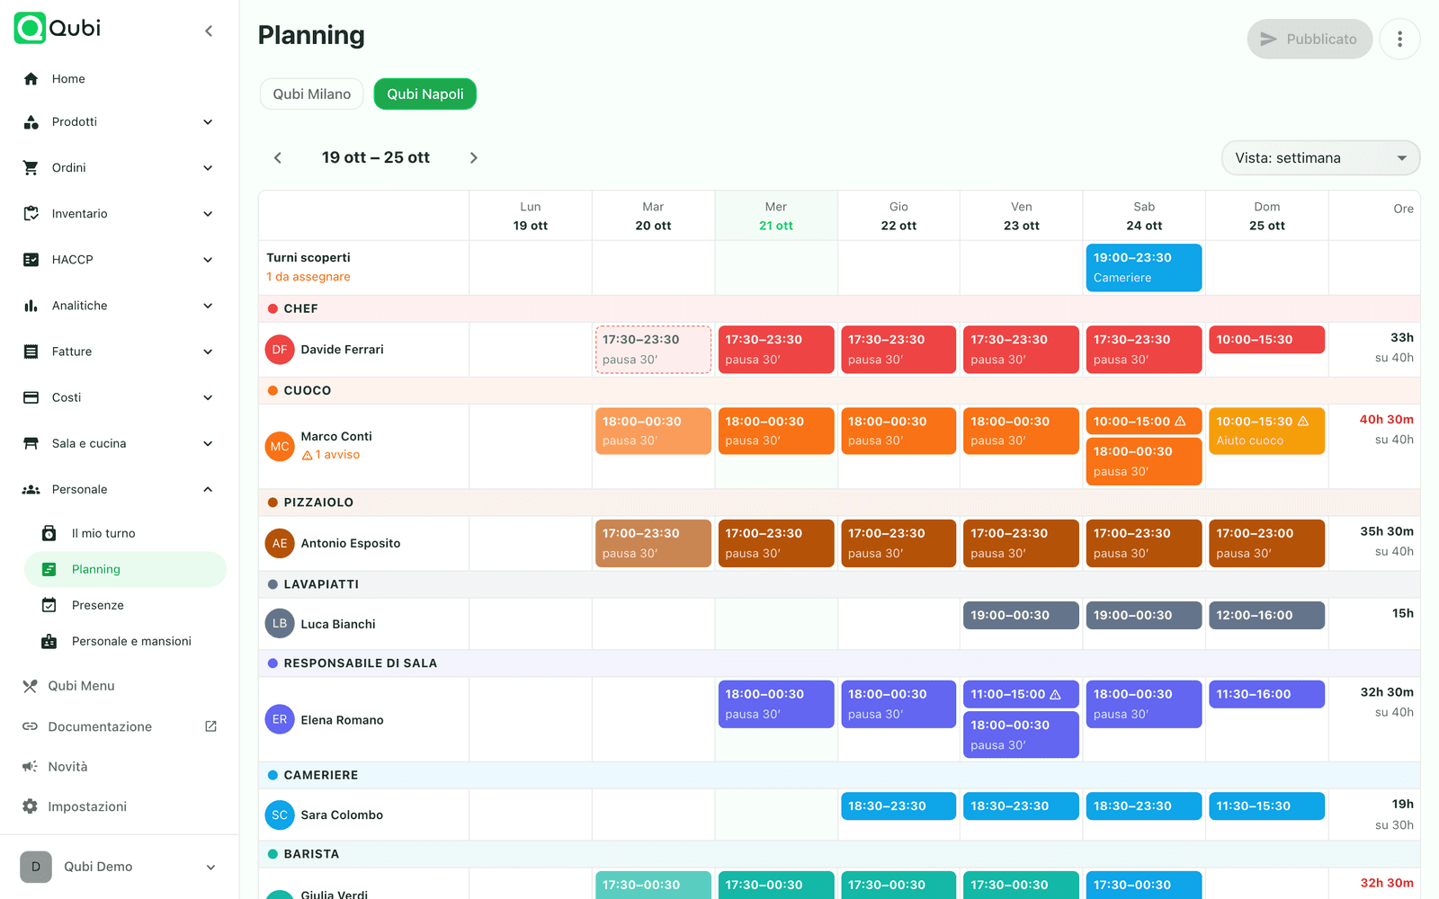This screenshot has width=1439, height=899.
Task: Select the Qubi Napoli tab
Action: (425, 94)
